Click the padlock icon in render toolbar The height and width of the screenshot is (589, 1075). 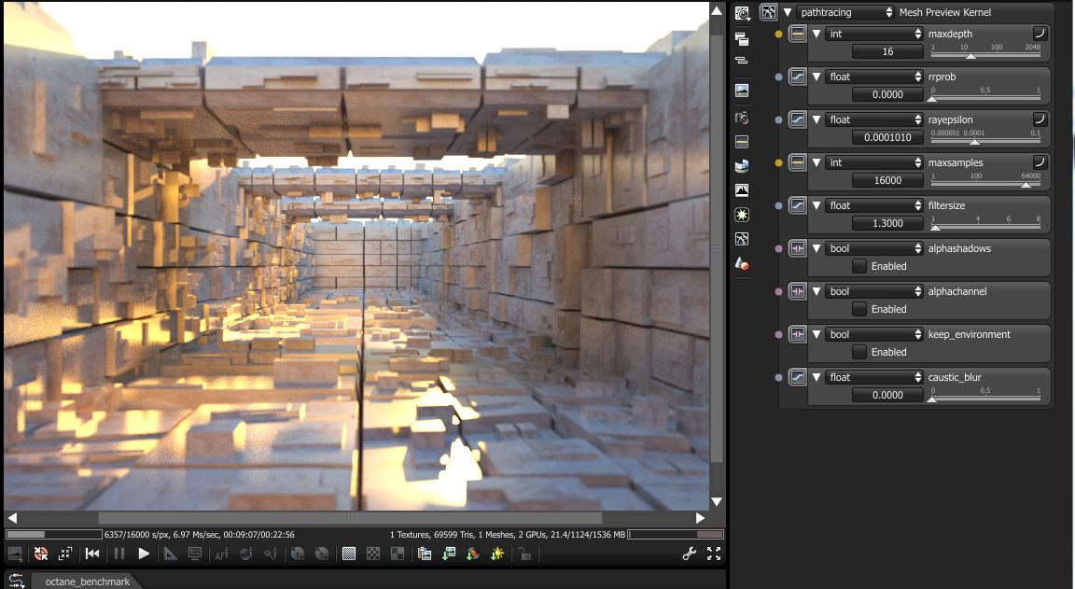(525, 554)
